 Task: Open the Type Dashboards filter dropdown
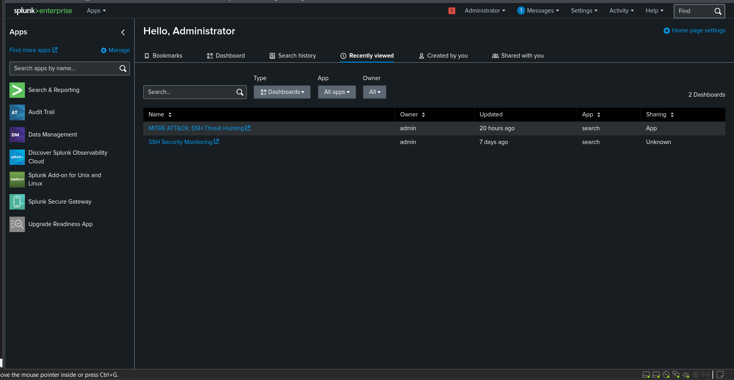[282, 92]
